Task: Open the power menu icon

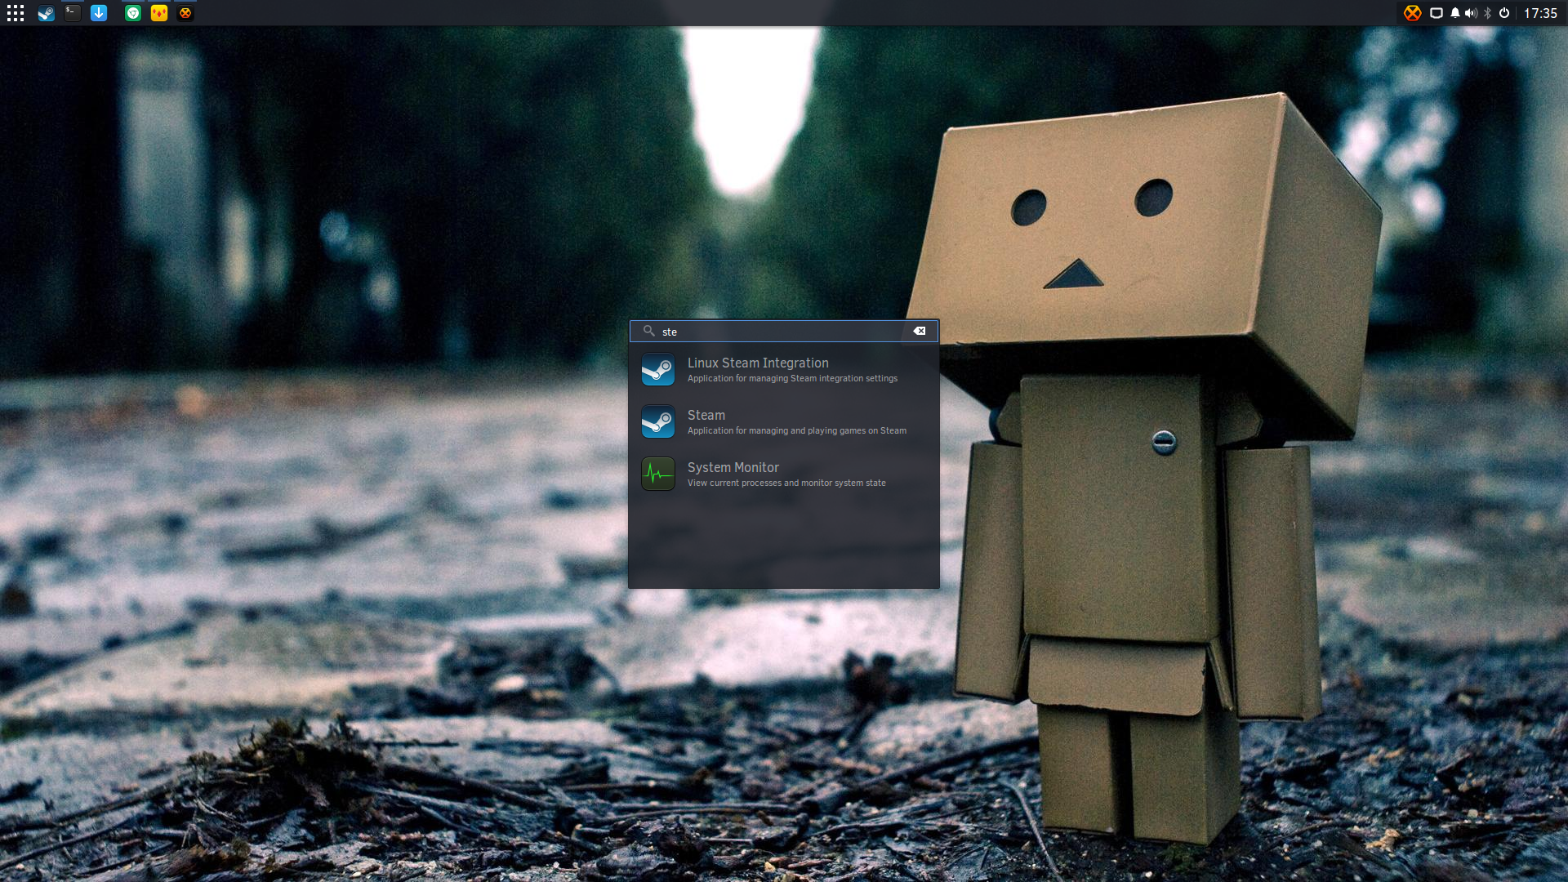Action: pyautogui.click(x=1504, y=13)
